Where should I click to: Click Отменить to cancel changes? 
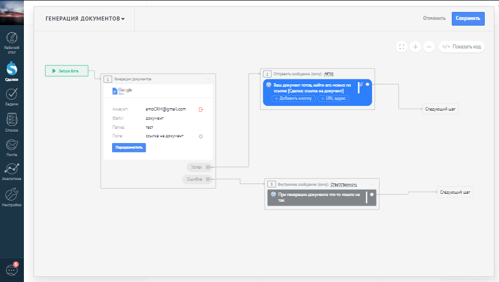434,18
